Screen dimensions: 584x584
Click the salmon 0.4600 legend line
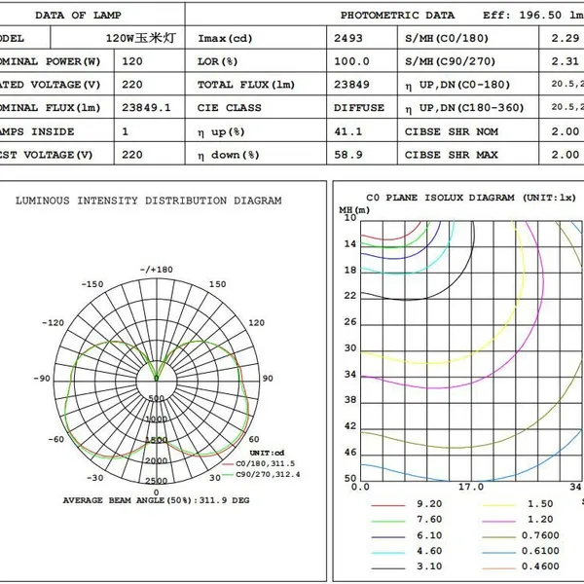(498, 568)
